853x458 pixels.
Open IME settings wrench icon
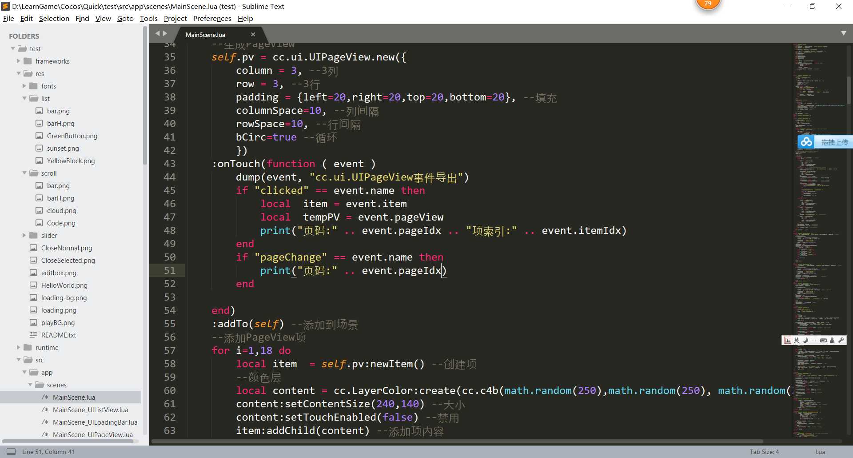[x=841, y=340]
